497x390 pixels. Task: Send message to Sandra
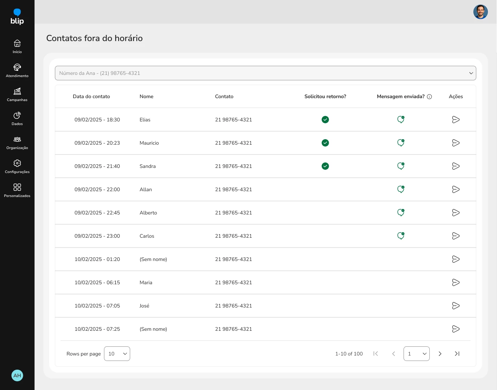[456, 166]
